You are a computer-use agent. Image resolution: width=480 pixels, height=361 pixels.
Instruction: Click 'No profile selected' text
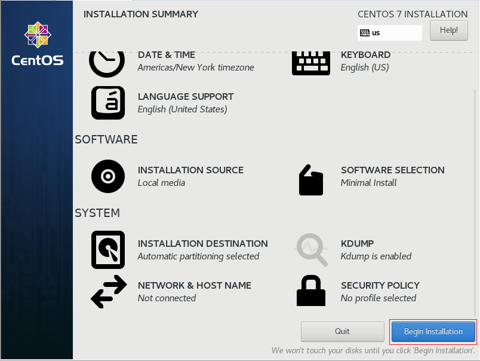379,298
